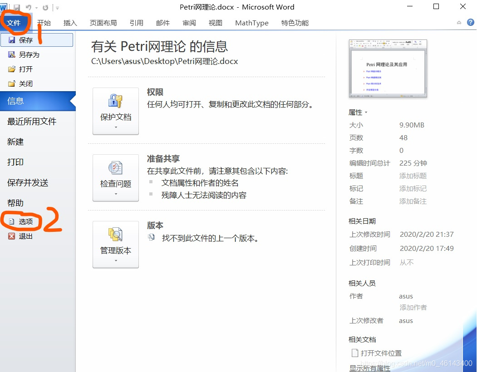Open 选项 Options

click(x=21, y=221)
